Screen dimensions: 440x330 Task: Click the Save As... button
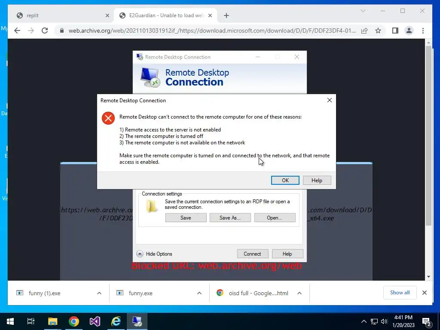(230, 218)
